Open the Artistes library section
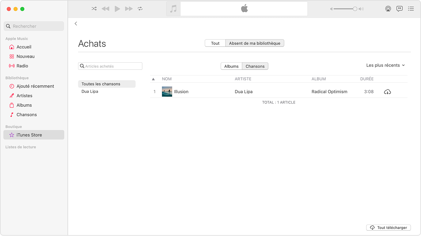Image resolution: width=421 pixels, height=236 pixels. [24, 95]
